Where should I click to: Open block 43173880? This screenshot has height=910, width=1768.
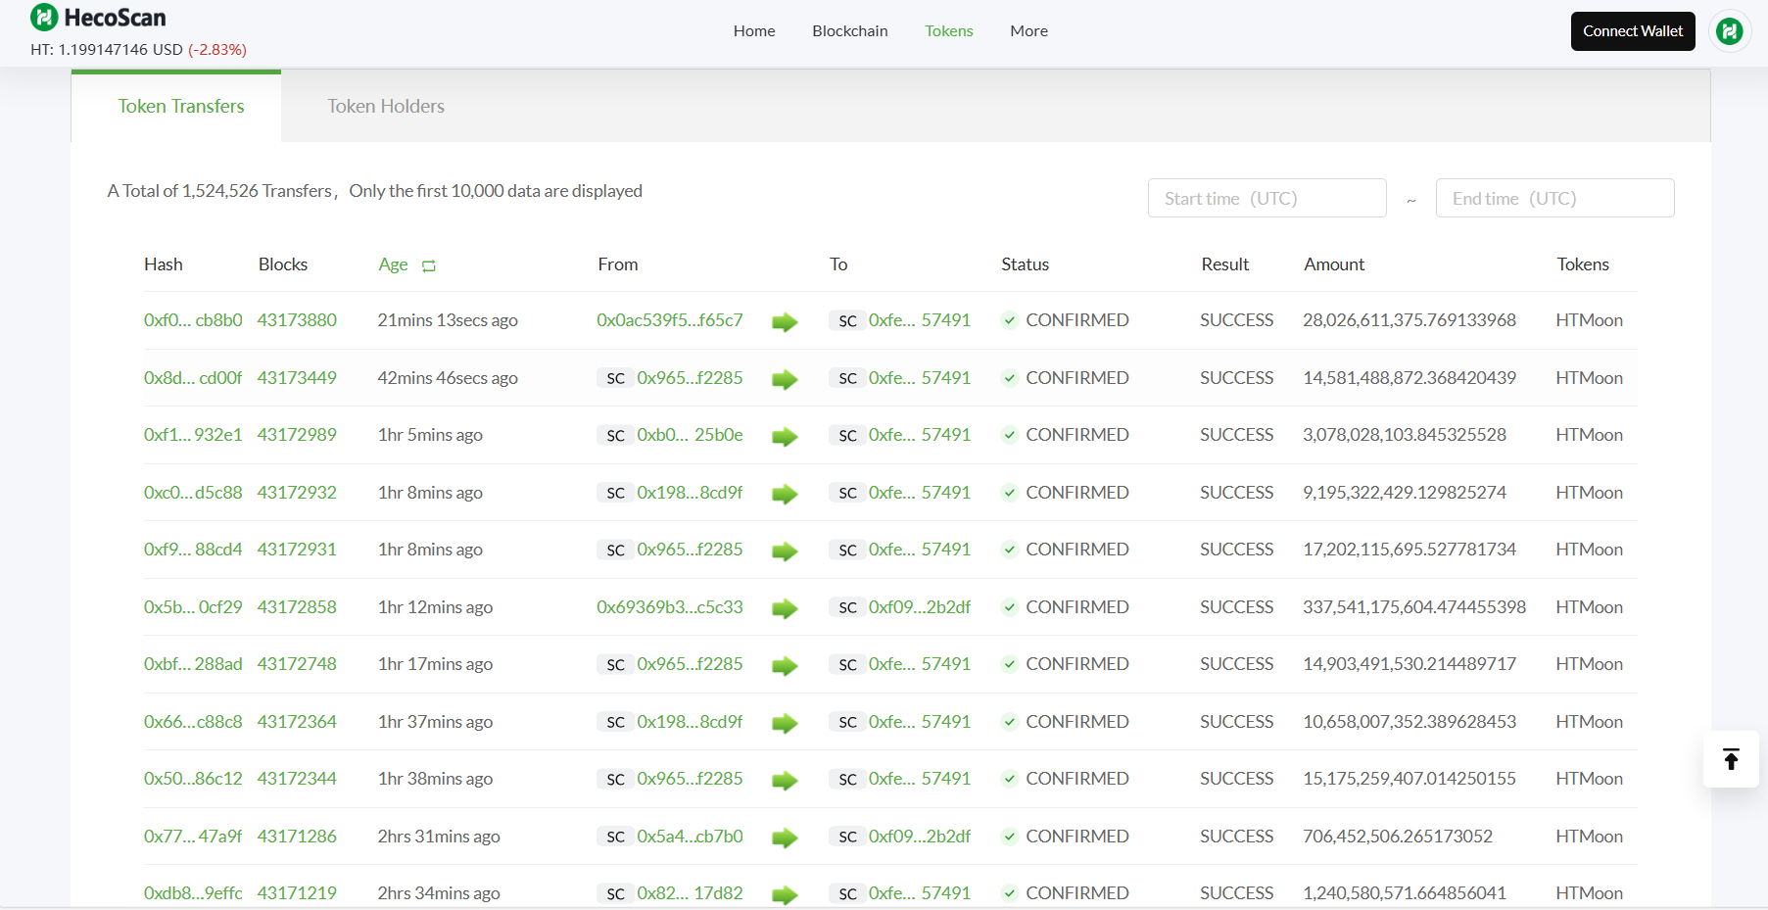pyautogui.click(x=297, y=320)
